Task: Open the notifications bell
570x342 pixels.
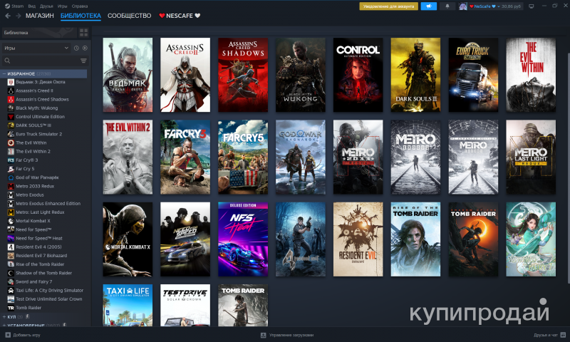Action: pos(447,6)
